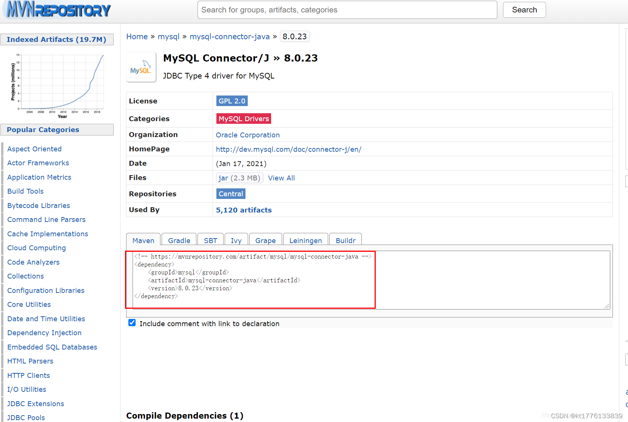Uncheck Include comment with link checkbox
628x422 pixels.
(132, 323)
